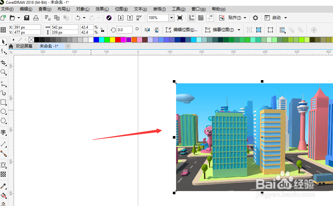This screenshot has width=333, height=206.
Task: Click the Wrap text button
Action: tap(282, 30)
